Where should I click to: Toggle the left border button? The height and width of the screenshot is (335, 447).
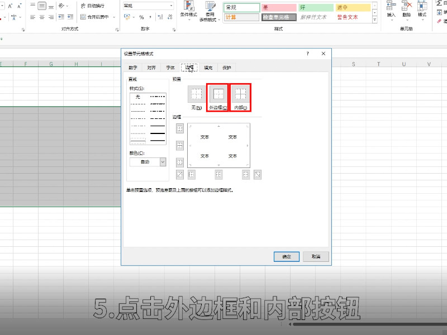pos(192,174)
